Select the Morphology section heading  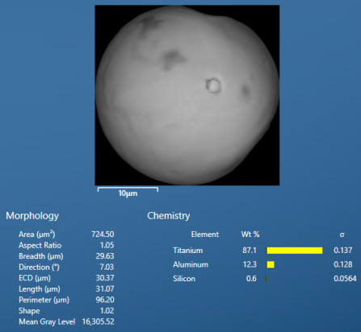32,216
